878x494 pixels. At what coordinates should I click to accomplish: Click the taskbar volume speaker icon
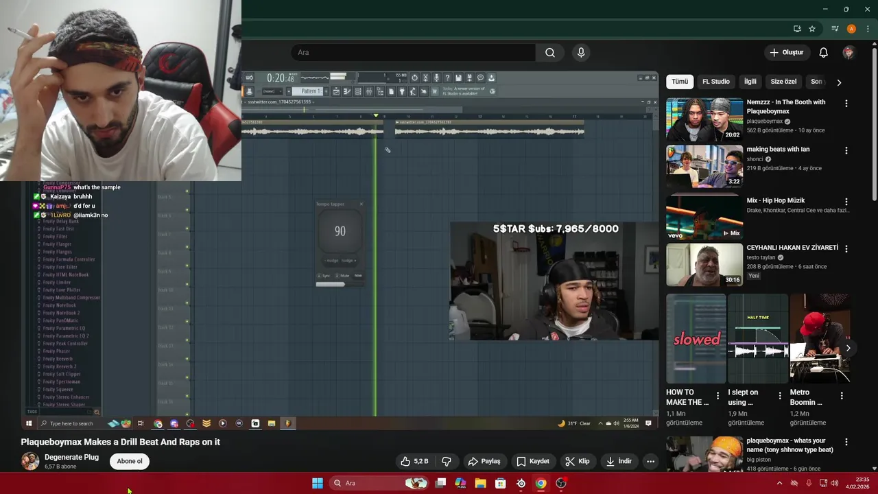pyautogui.click(x=834, y=483)
